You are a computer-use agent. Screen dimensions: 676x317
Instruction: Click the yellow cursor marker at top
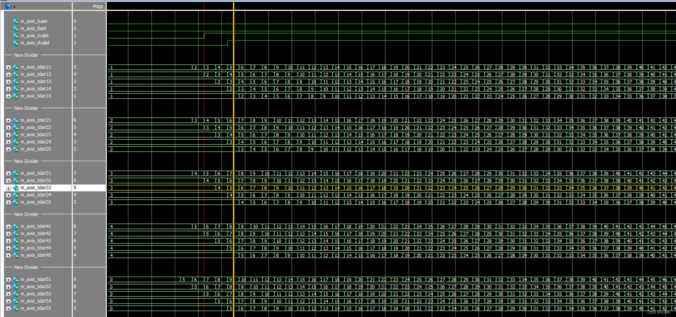(234, 6)
